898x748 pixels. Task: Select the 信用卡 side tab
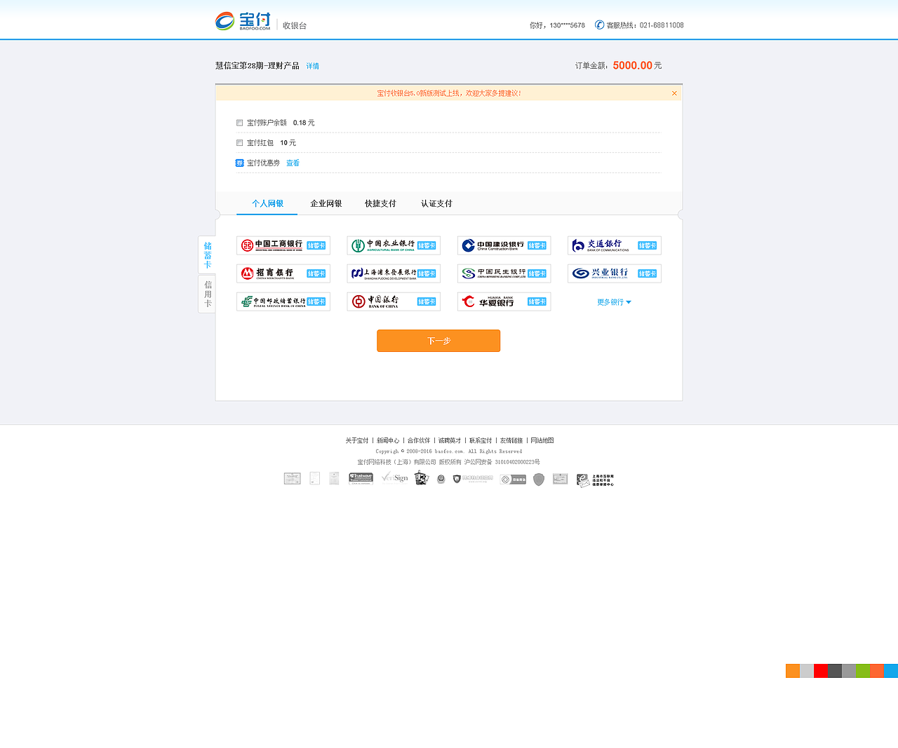[207, 294]
